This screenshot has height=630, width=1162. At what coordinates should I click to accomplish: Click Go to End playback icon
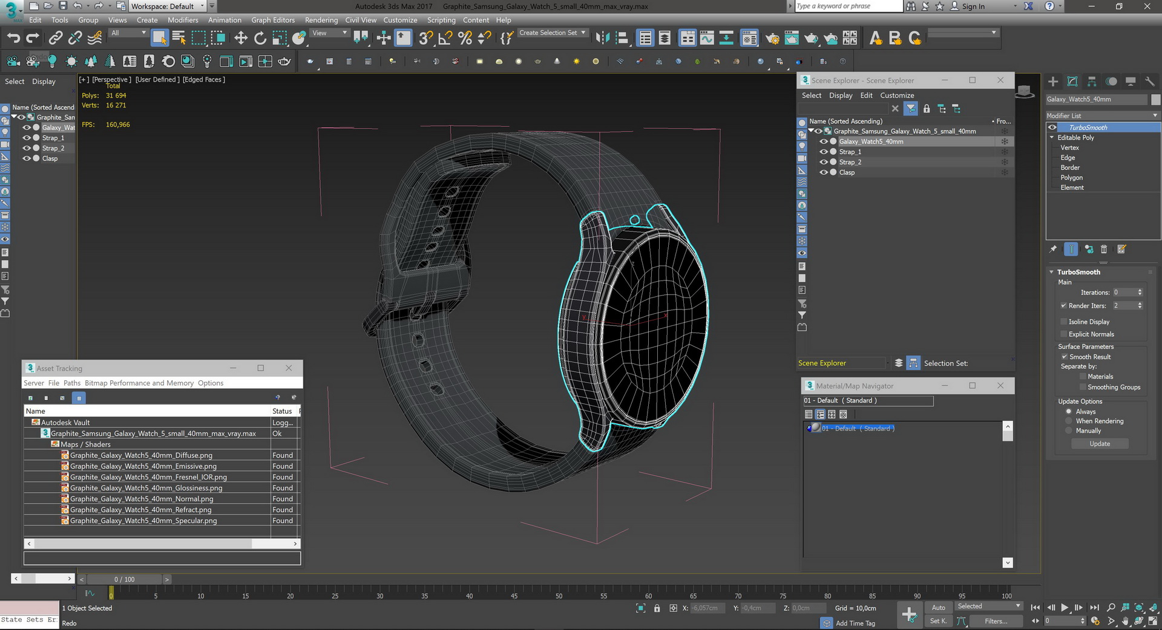coord(1094,608)
